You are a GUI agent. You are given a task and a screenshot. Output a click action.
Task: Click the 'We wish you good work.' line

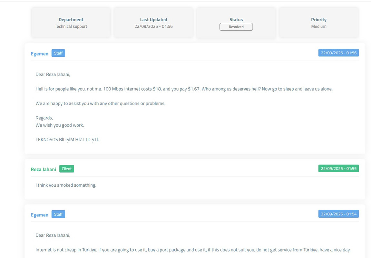click(60, 125)
